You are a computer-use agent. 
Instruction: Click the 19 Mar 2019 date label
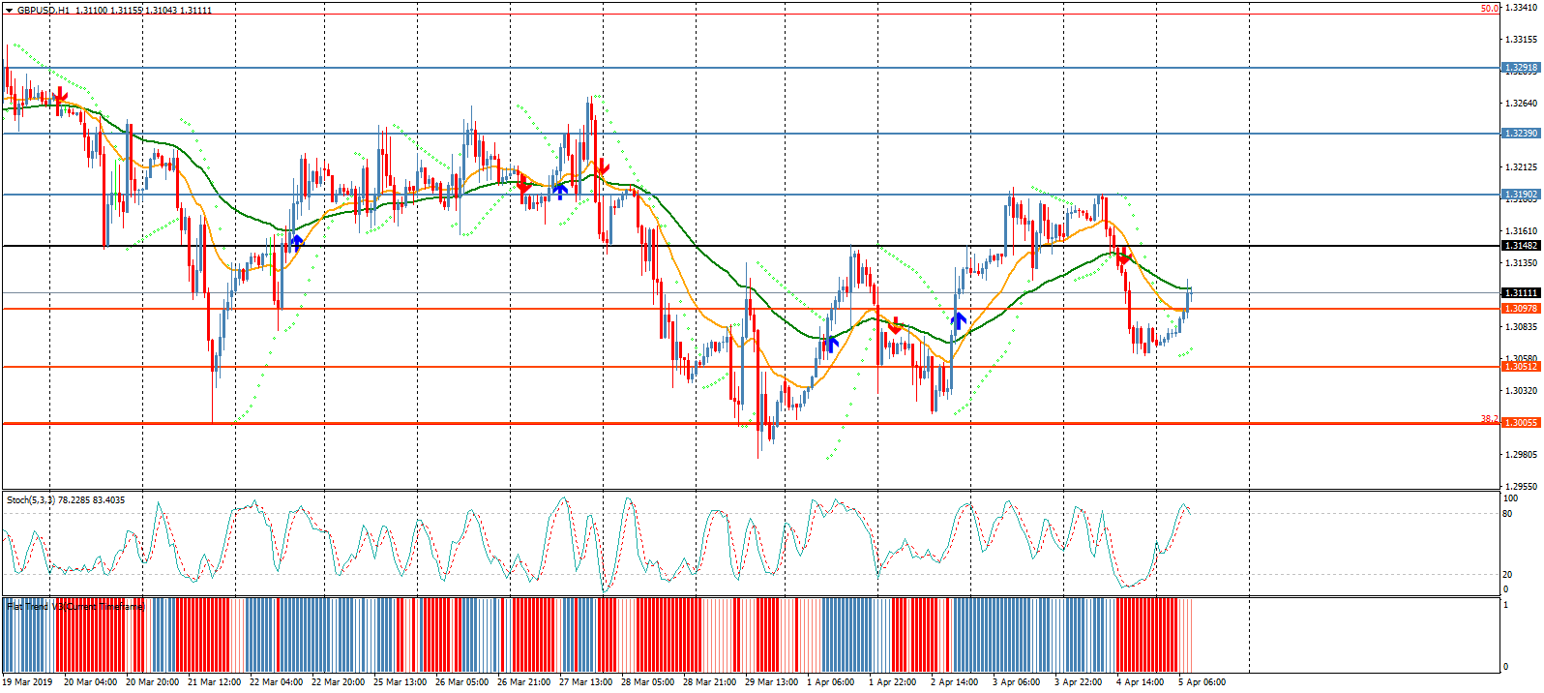(27, 682)
